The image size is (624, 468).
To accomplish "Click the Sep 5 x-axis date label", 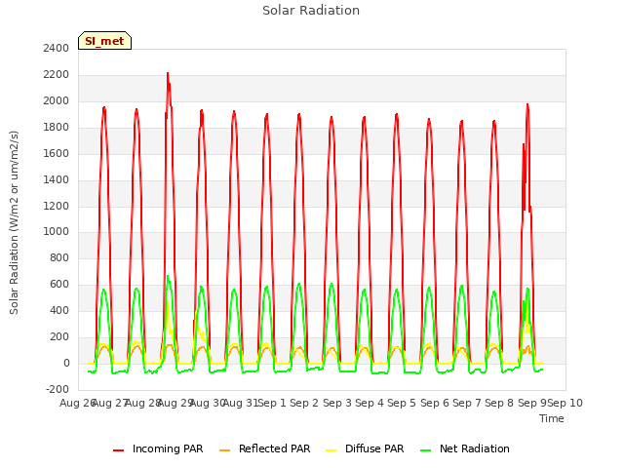I will [402, 403].
